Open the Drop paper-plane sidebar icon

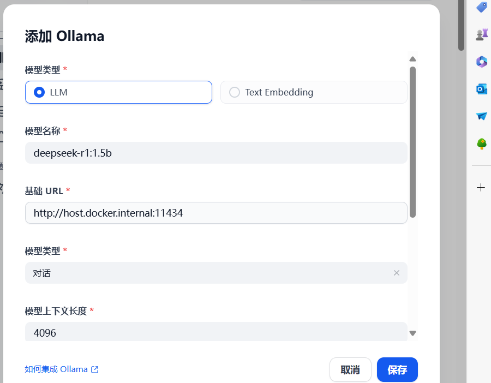pyautogui.click(x=481, y=116)
